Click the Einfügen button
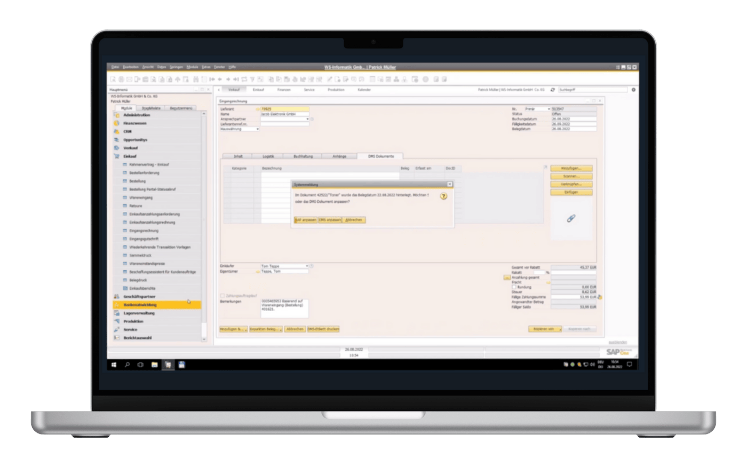Screen dimensions: 747x467 click(571, 192)
